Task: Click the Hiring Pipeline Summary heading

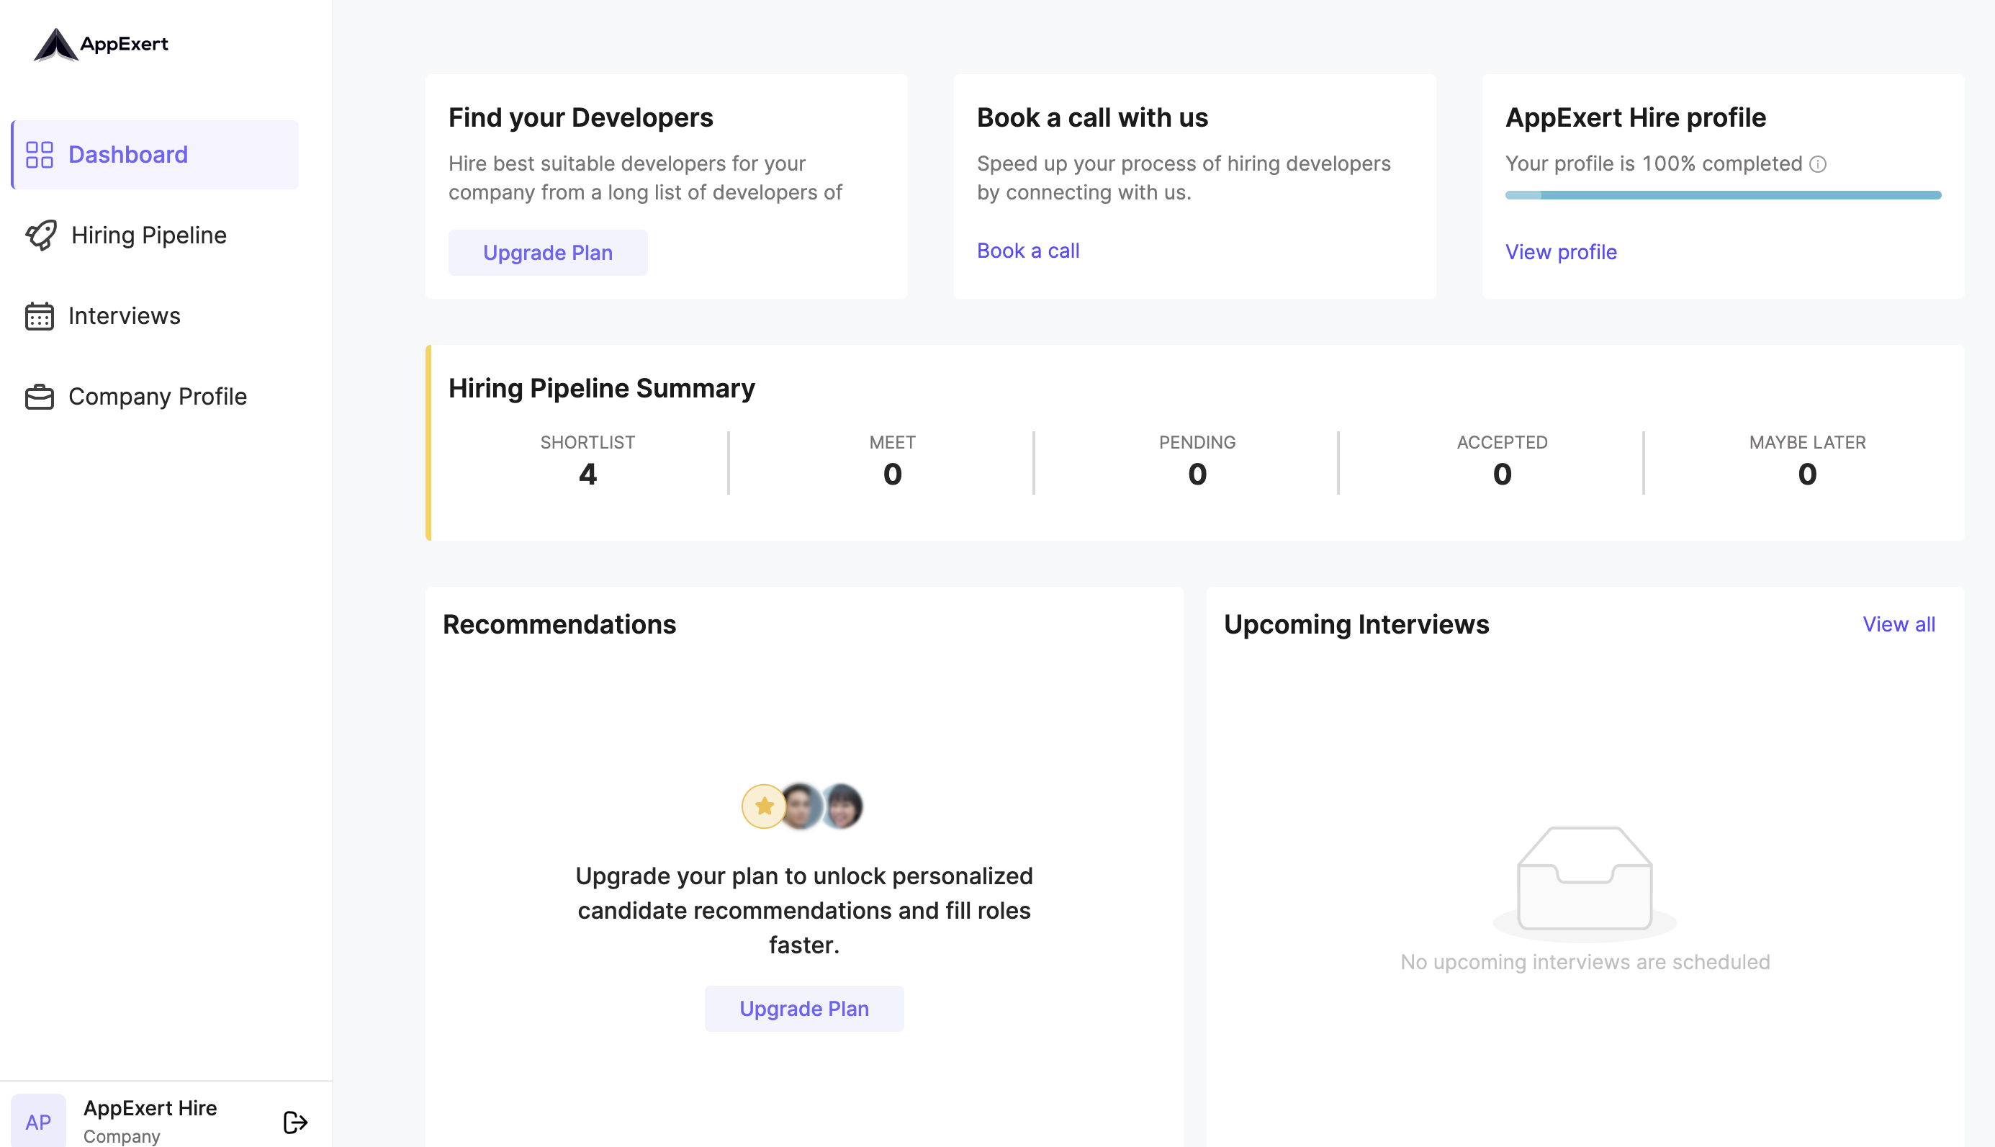Action: pyautogui.click(x=602, y=388)
